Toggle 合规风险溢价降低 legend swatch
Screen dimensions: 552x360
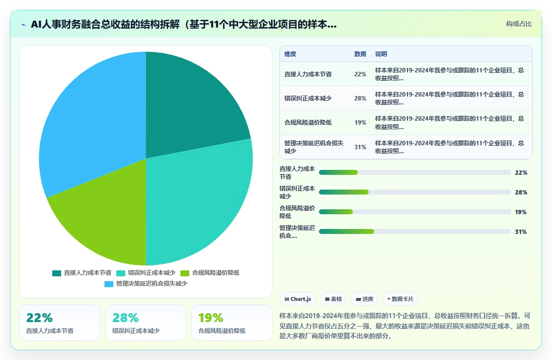tap(185, 273)
